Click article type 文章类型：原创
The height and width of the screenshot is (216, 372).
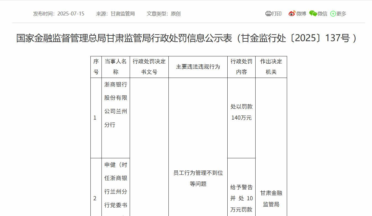[163, 14]
